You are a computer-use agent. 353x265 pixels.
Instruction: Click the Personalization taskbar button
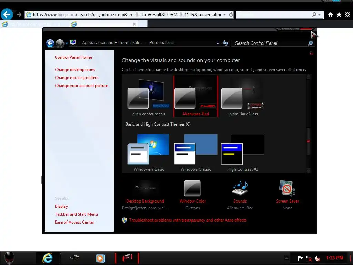coord(127,258)
